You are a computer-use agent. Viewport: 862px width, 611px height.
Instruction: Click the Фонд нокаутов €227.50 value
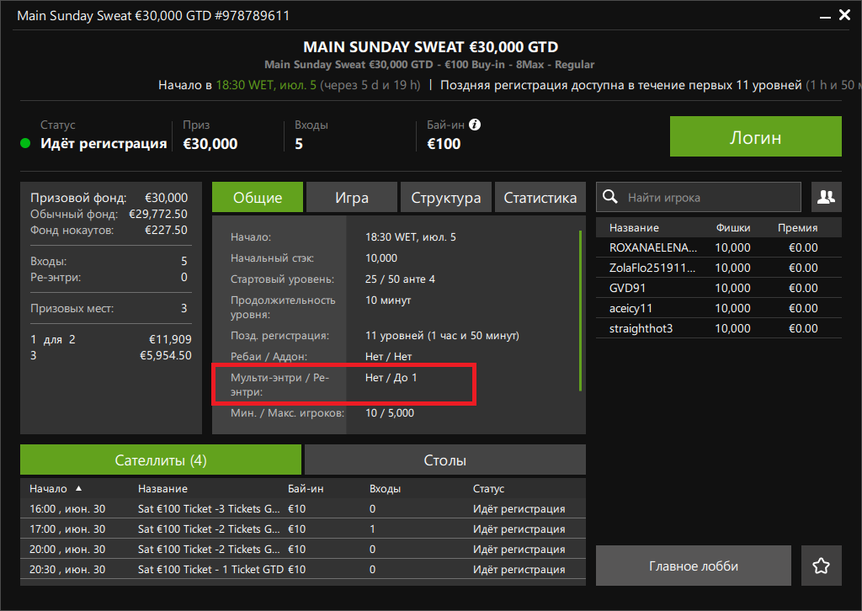click(166, 230)
